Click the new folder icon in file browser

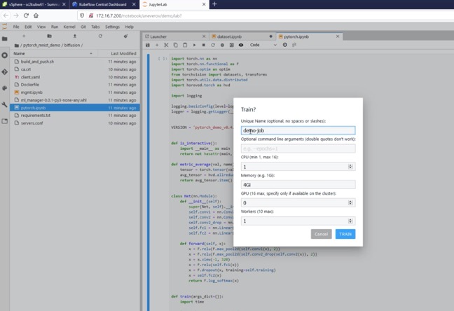tap(49, 36)
